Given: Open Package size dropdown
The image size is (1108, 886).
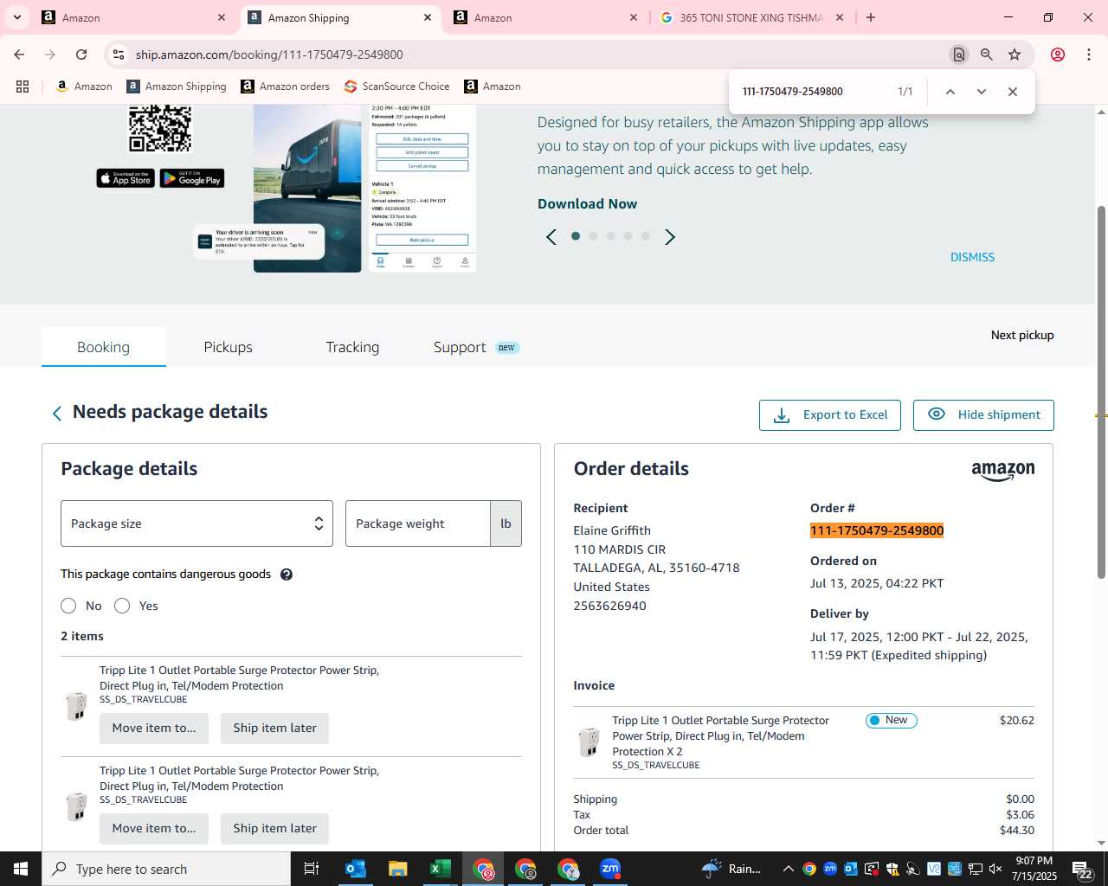Looking at the screenshot, I should (x=196, y=523).
